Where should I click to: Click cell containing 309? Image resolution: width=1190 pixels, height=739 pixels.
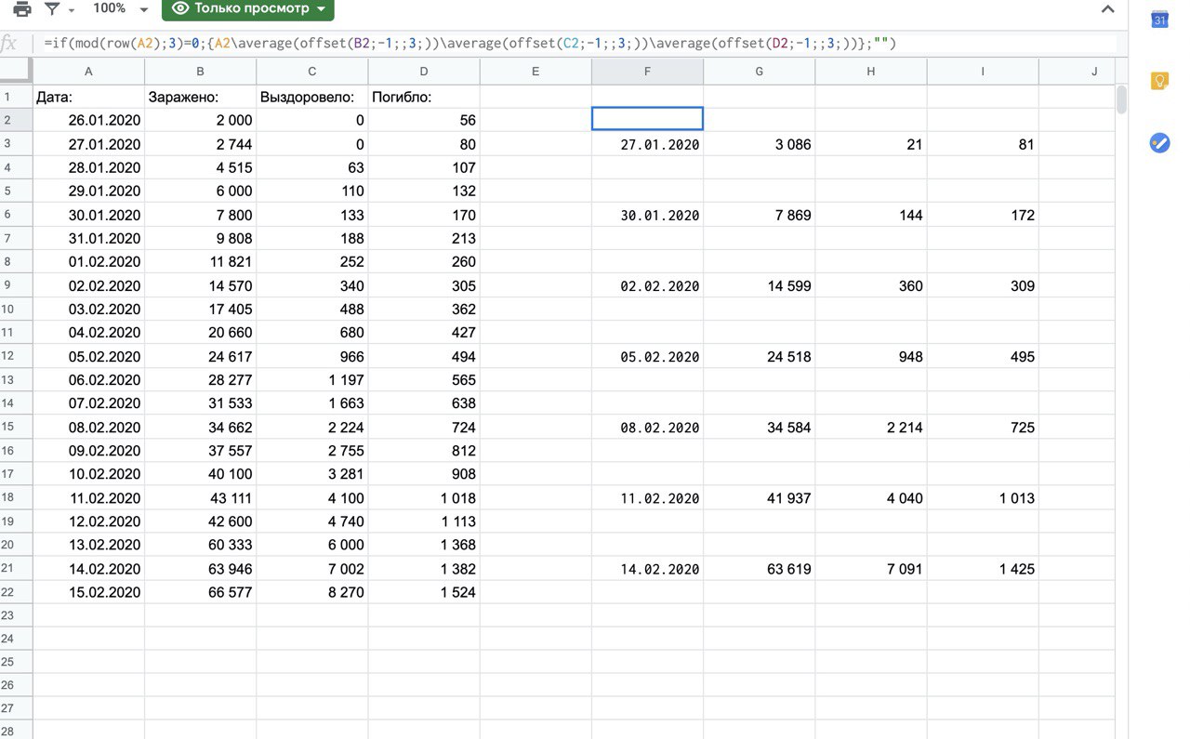coord(983,285)
